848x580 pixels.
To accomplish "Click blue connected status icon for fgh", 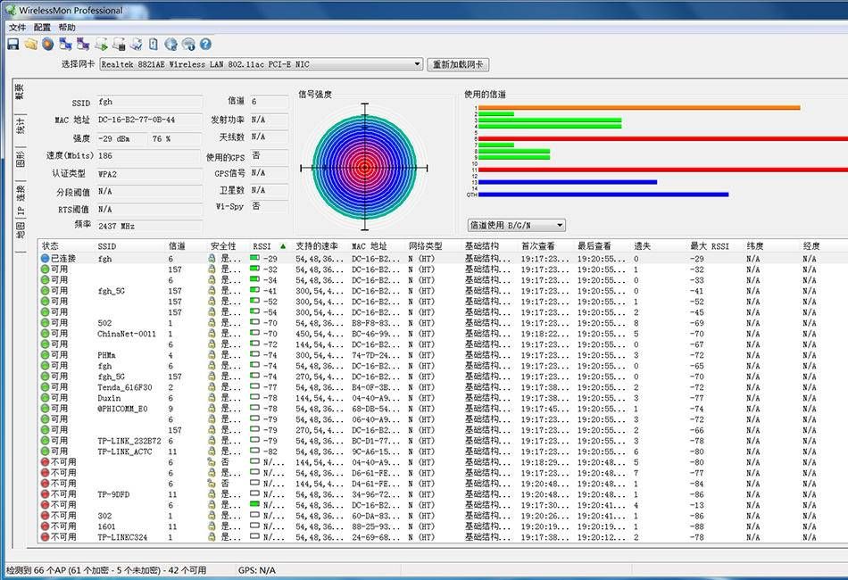I will point(45,259).
